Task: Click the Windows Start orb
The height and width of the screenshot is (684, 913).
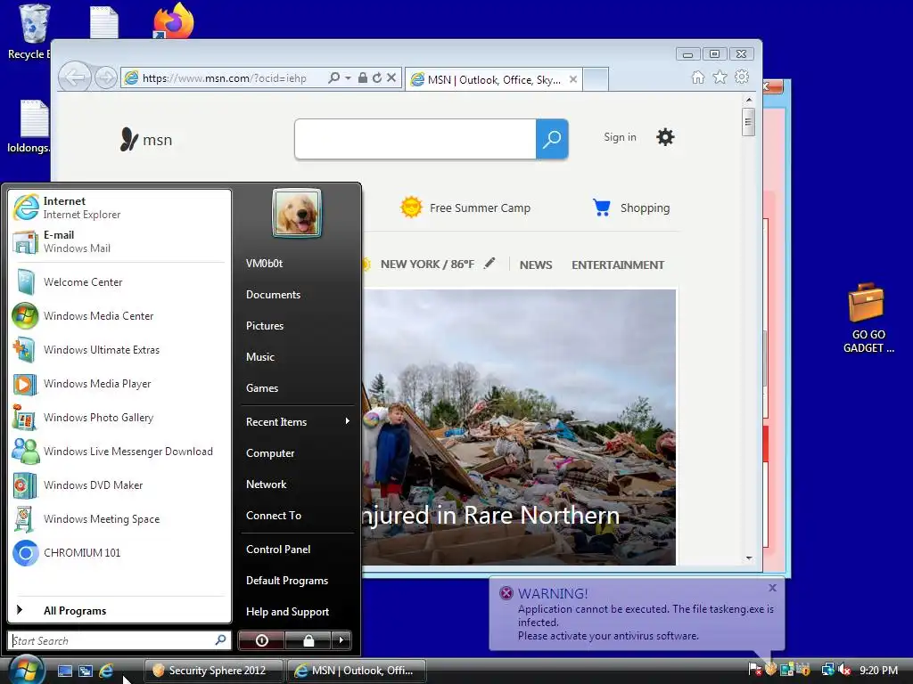Action: point(25,670)
